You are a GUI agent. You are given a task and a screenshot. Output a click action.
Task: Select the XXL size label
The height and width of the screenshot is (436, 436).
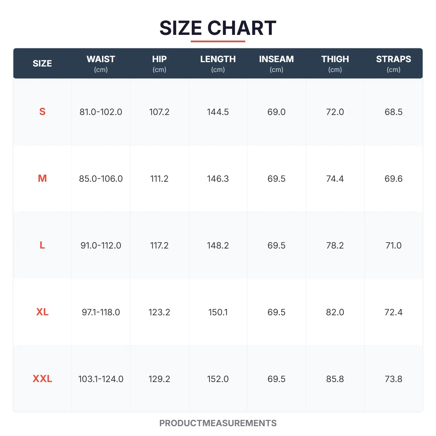(42, 379)
